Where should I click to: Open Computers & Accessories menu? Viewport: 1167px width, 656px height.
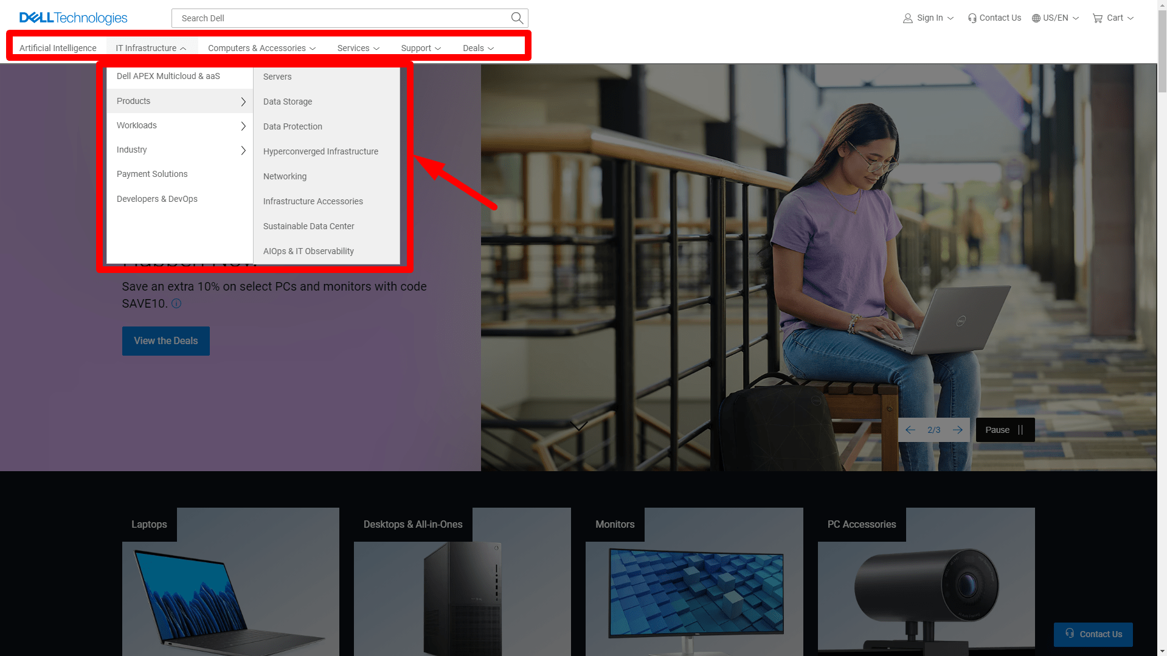[262, 48]
